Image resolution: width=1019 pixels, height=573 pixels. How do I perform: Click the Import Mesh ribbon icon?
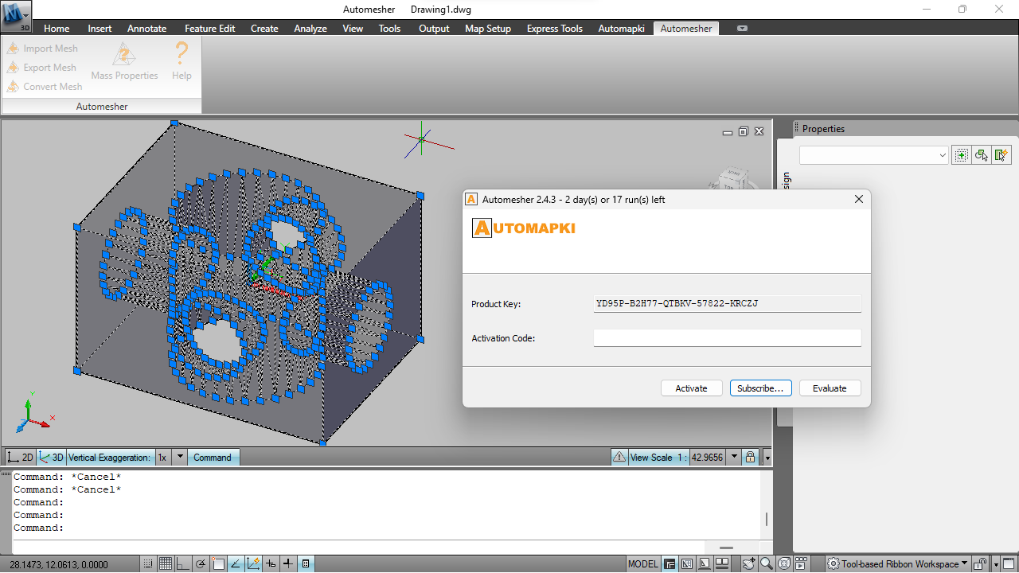pos(13,49)
